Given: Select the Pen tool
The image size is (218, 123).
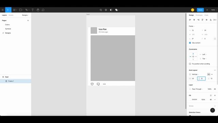Looking at the screenshot, I should click(27, 10).
